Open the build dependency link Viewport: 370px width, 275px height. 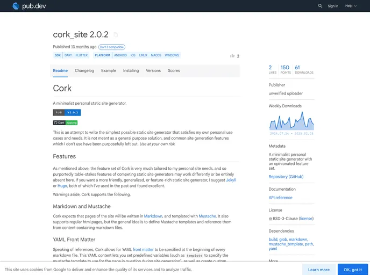click(x=273, y=240)
